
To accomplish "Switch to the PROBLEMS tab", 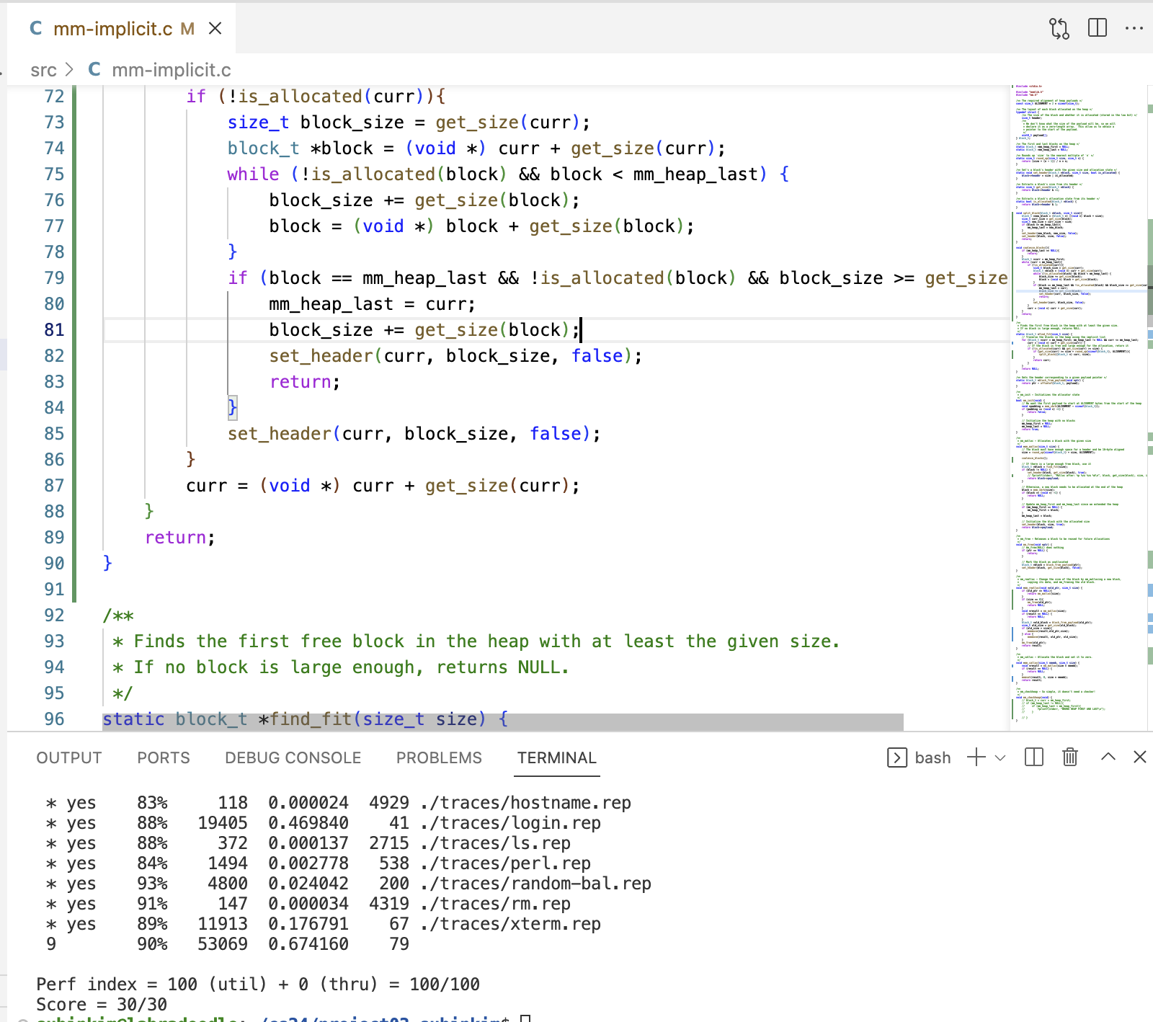I will [x=439, y=757].
